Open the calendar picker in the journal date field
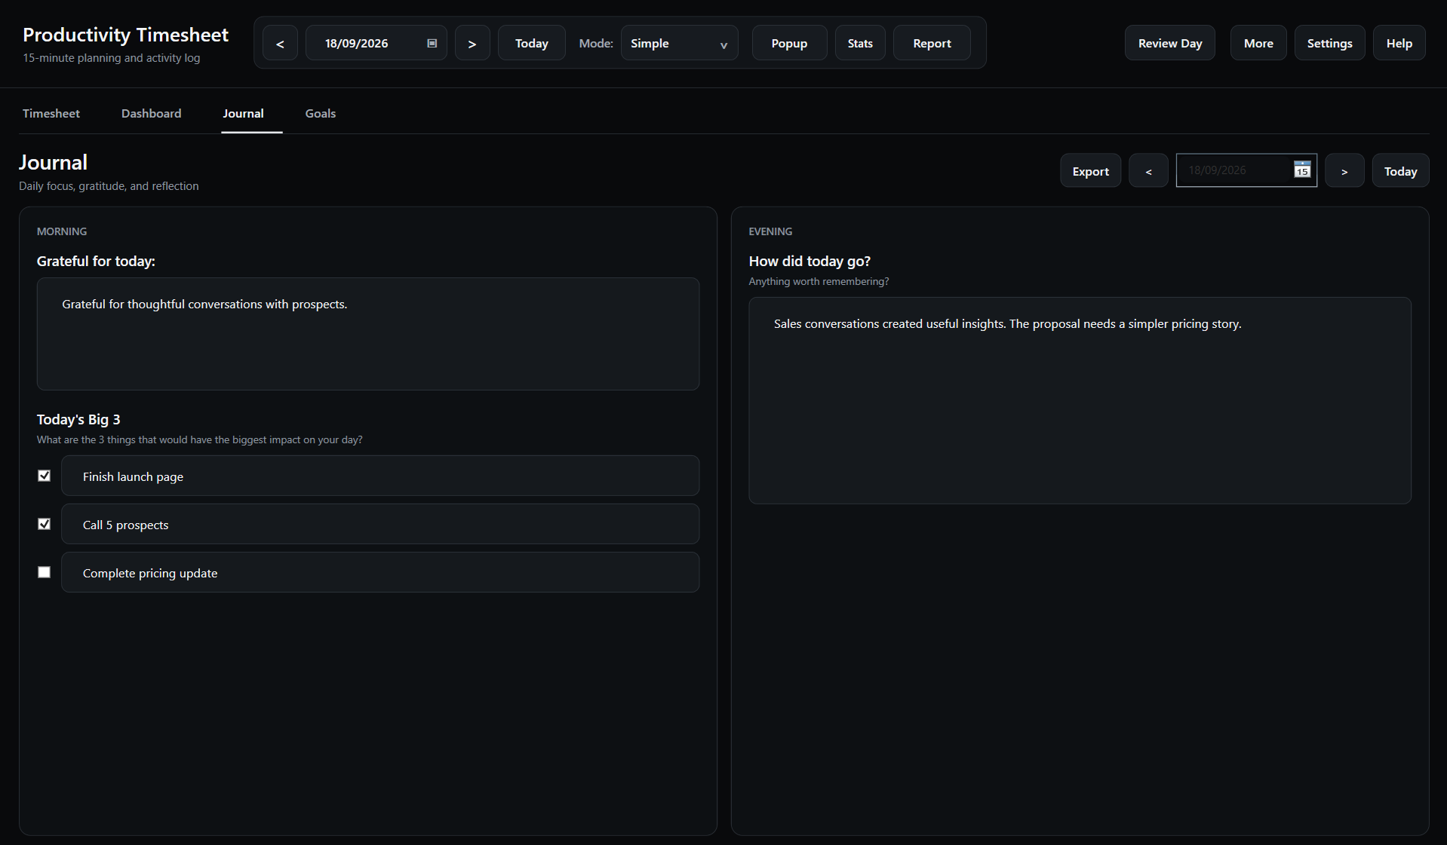 click(1302, 170)
